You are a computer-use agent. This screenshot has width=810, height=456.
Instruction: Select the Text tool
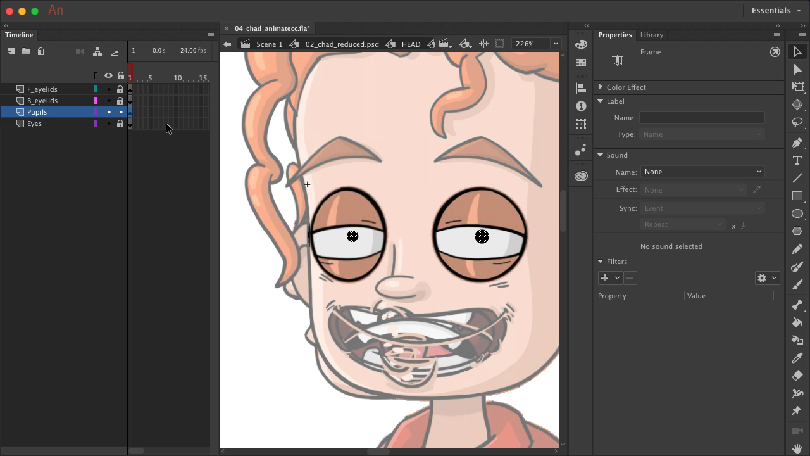click(797, 160)
